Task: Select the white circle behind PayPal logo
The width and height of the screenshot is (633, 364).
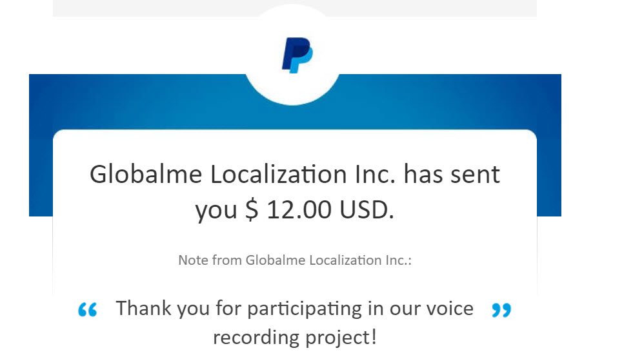Action: 293,54
